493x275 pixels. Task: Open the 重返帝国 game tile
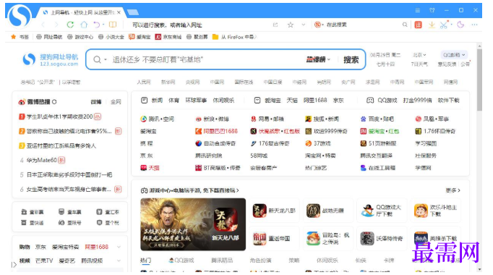pos(274,239)
